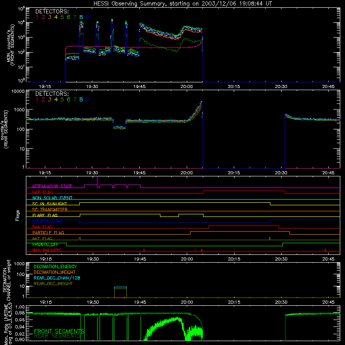Select the SC_TRANSMITTER flag label
The width and height of the screenshot is (345, 345).
point(50,209)
